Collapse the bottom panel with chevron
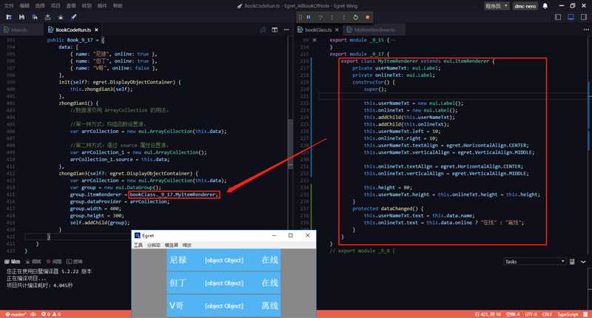 pyautogui.click(x=584, y=261)
